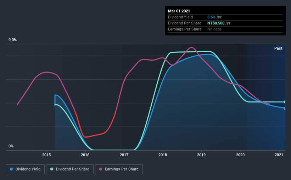Viewport: 291px width, 180px height.
Task: Click the 2020 x-axis label
Action: point(240,155)
